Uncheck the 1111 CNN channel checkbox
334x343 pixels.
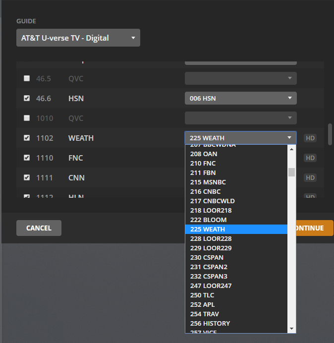[27, 177]
